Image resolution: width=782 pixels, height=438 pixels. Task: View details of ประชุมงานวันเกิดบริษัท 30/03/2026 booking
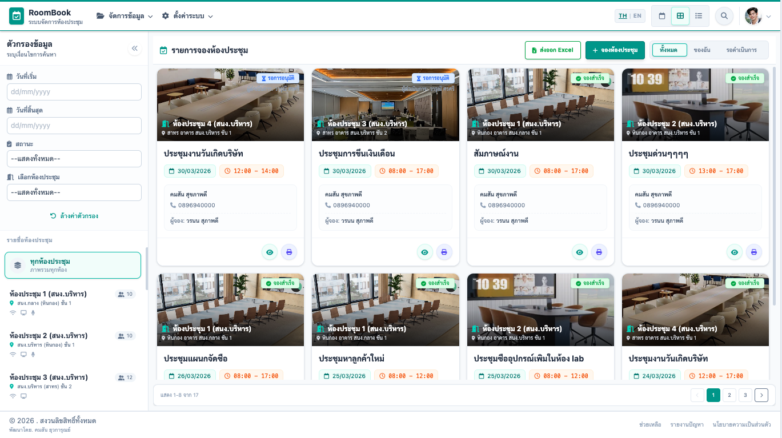click(x=270, y=252)
